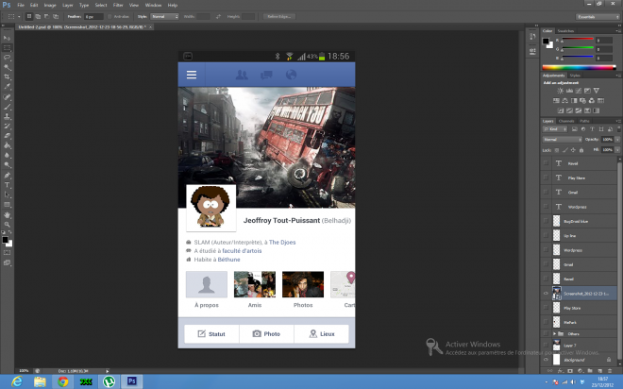Select the Hand tool
Screen dimensions: 623x389
(8, 215)
